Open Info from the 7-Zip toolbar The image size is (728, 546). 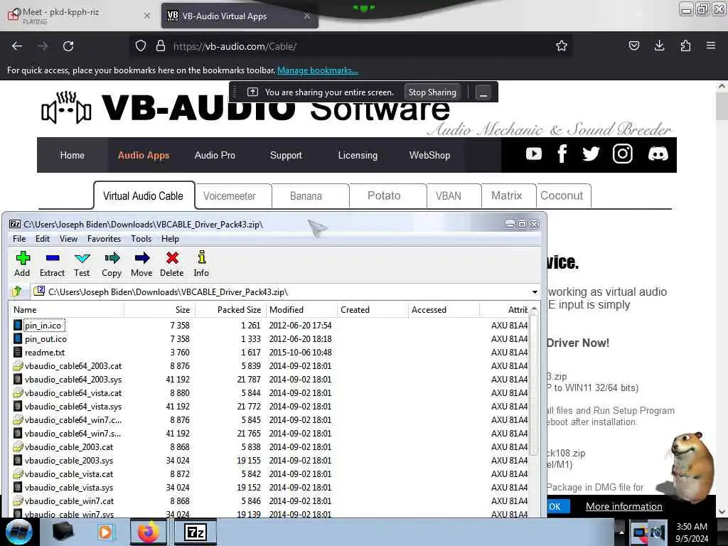[x=201, y=264]
